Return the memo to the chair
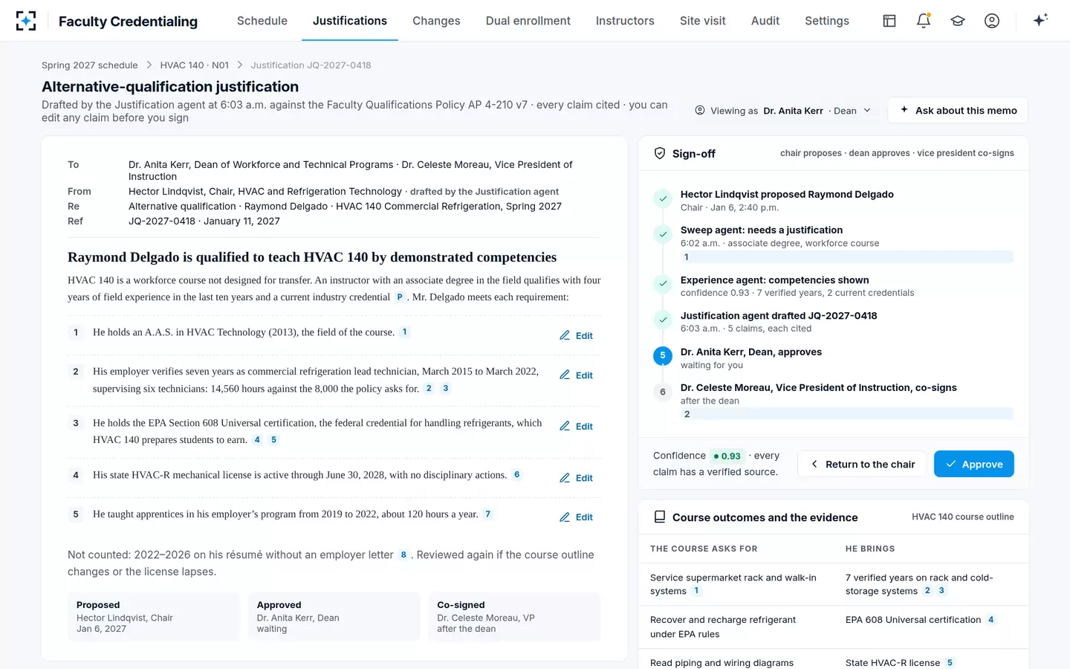 click(863, 464)
